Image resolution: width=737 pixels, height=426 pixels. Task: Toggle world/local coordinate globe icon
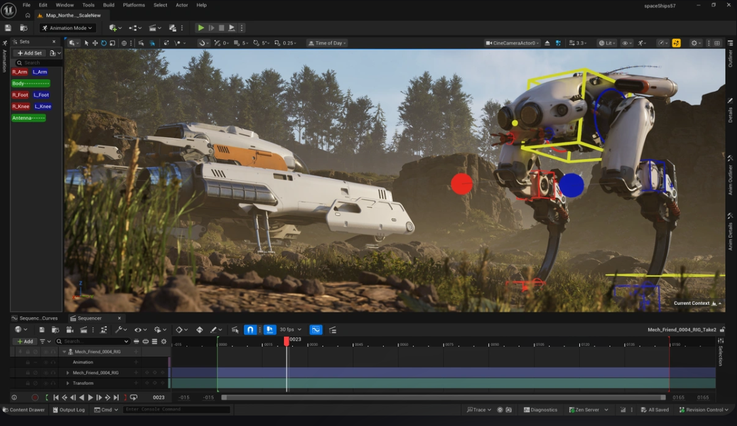pos(124,43)
